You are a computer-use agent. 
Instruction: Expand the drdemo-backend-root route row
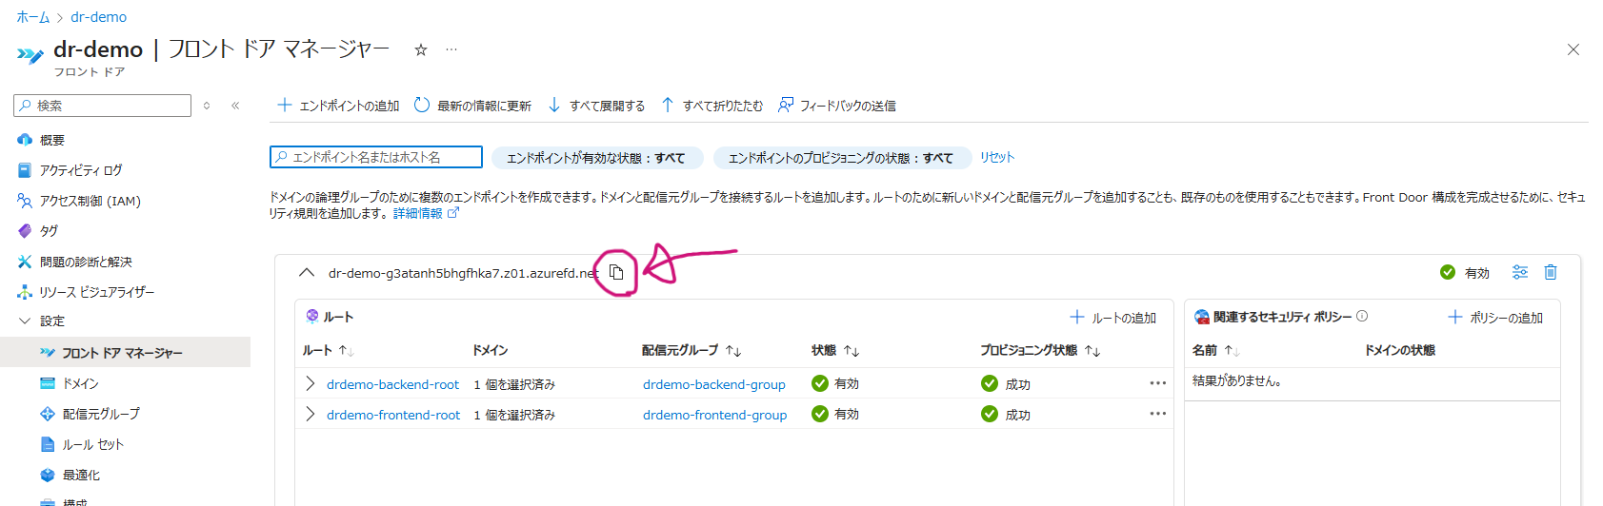[310, 383]
